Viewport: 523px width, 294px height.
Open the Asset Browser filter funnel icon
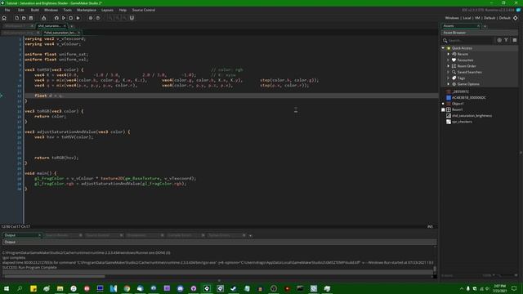[x=507, y=40]
